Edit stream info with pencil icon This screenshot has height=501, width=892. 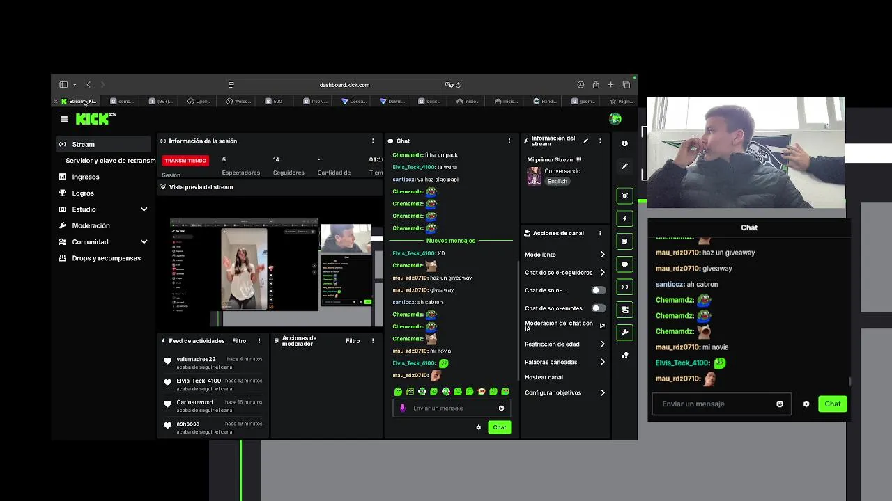pos(585,141)
